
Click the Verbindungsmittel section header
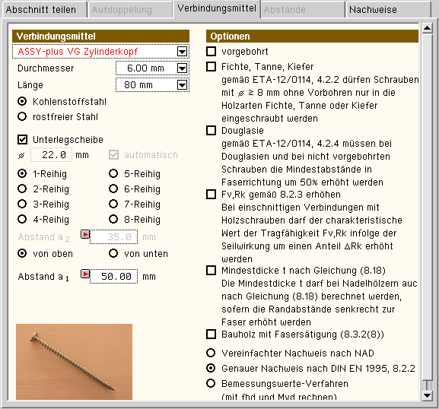coord(100,36)
